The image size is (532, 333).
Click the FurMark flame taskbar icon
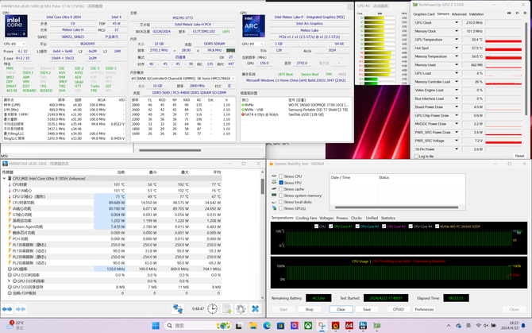click(x=336, y=326)
